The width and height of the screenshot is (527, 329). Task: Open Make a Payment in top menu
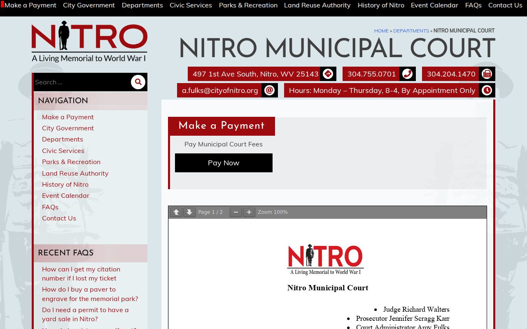click(30, 5)
